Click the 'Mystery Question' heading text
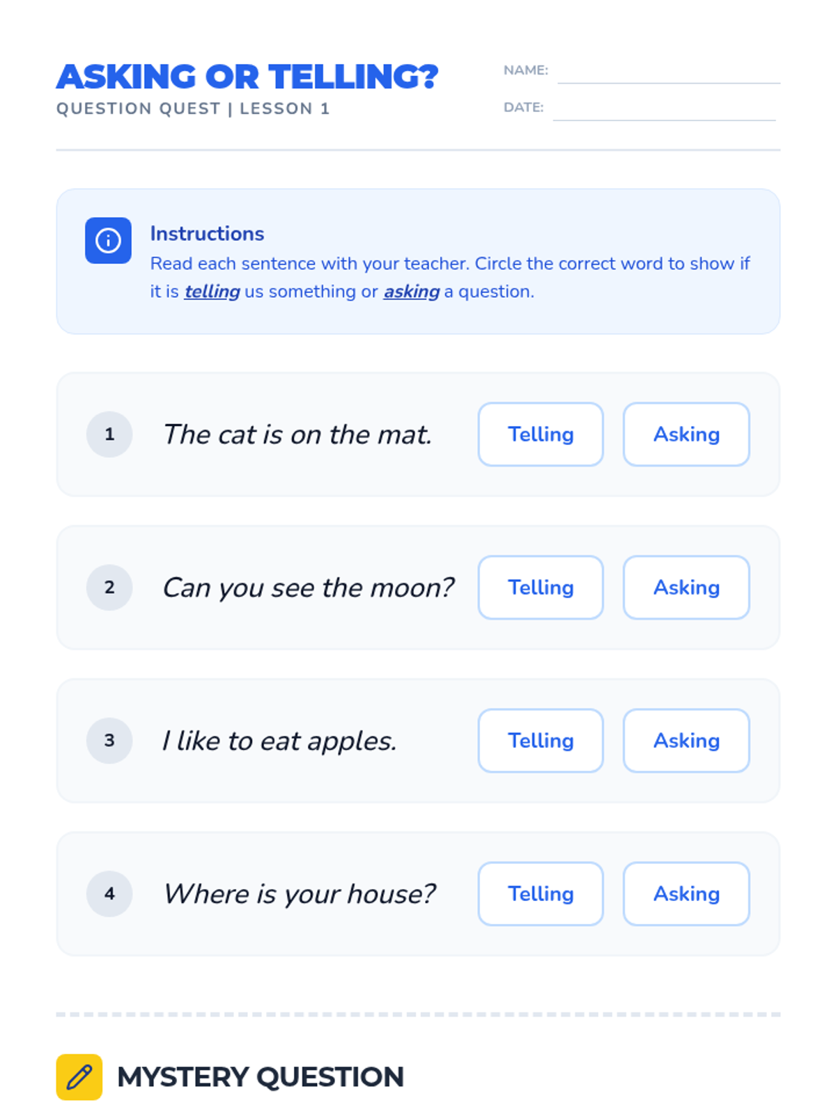 pos(261,1077)
